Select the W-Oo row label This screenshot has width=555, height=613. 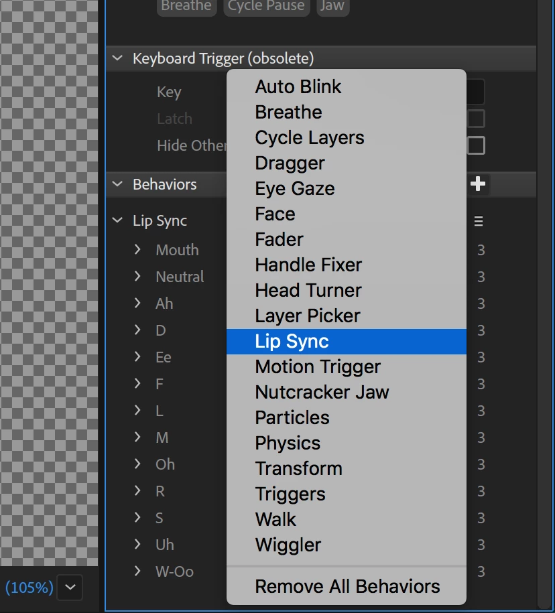point(174,571)
